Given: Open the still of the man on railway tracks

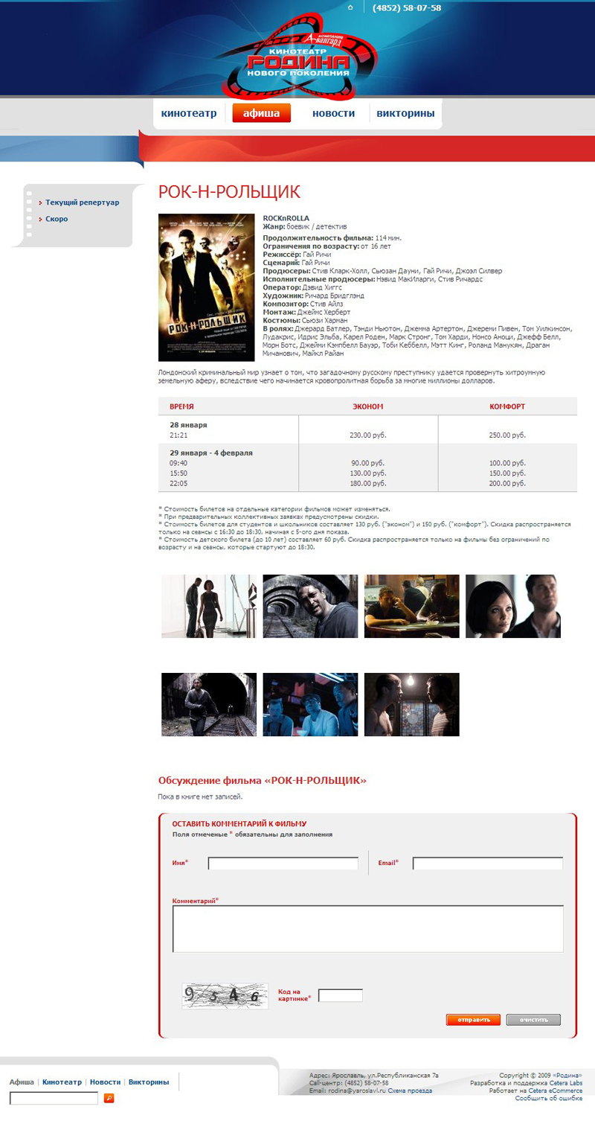Looking at the screenshot, I should [x=209, y=704].
